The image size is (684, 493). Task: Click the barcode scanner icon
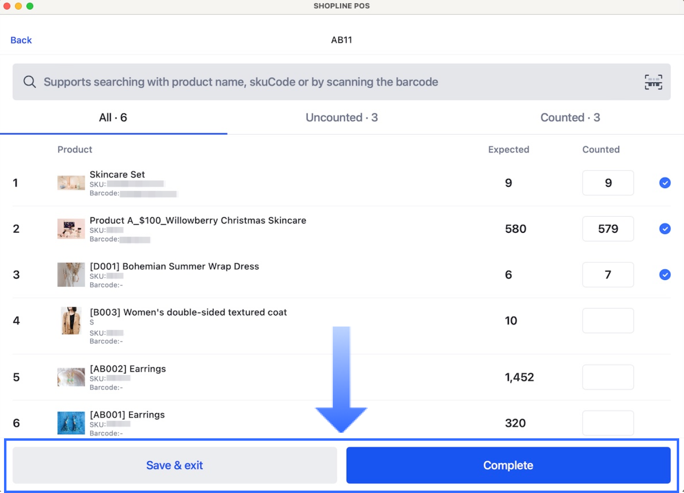(x=653, y=82)
